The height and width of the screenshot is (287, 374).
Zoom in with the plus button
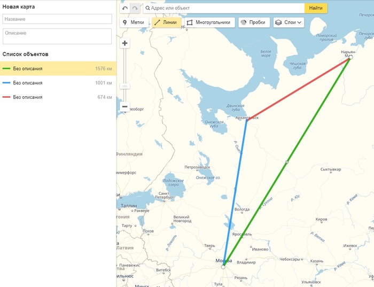click(x=125, y=43)
